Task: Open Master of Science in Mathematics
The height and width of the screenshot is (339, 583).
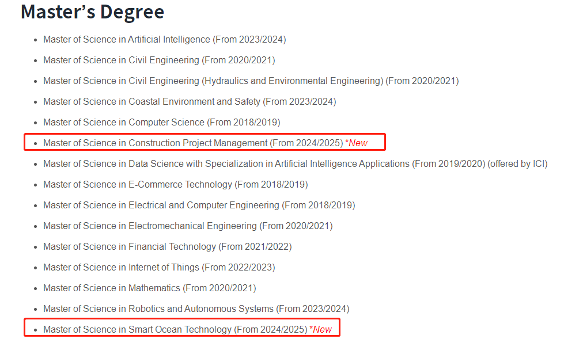Action: coord(112,288)
